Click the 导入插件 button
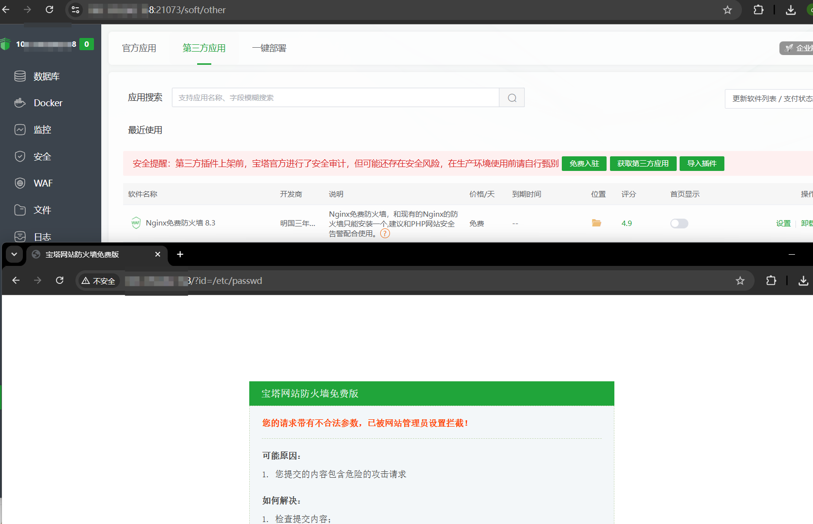The height and width of the screenshot is (524, 813). (x=702, y=164)
